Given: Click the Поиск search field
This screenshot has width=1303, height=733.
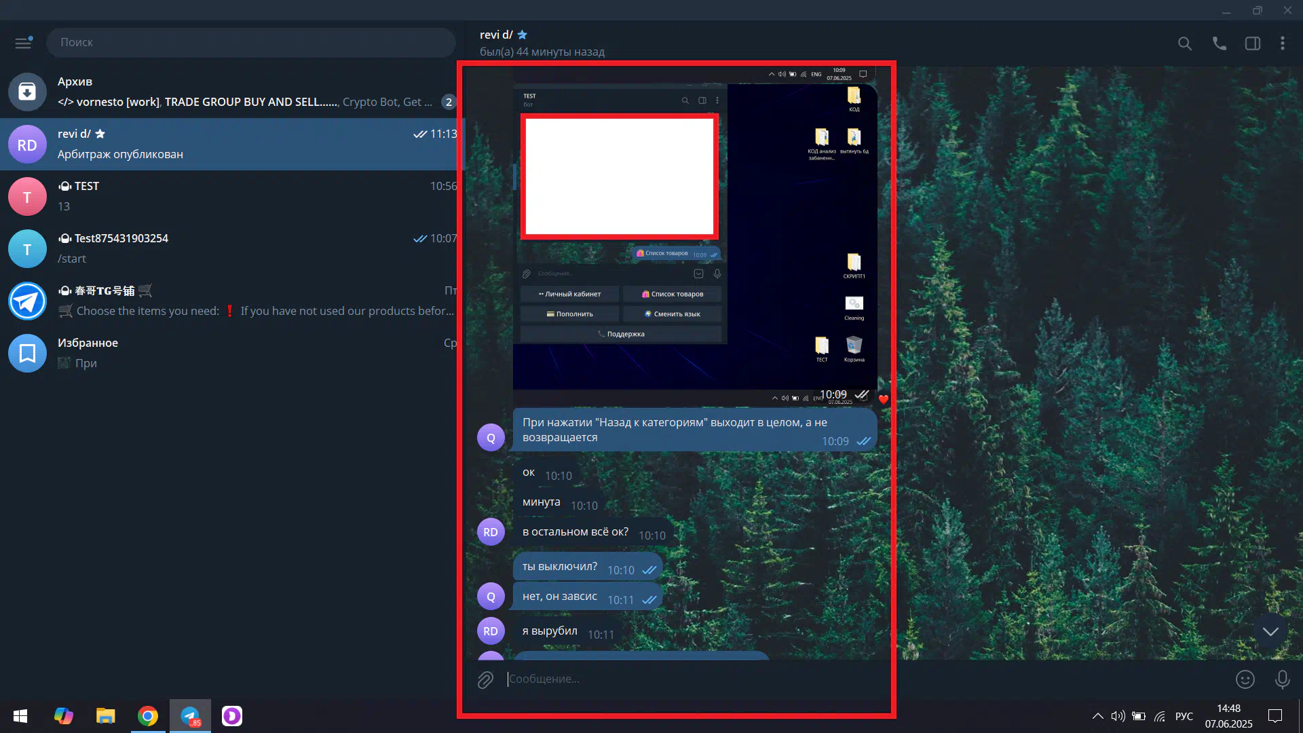Looking at the screenshot, I should tap(250, 42).
